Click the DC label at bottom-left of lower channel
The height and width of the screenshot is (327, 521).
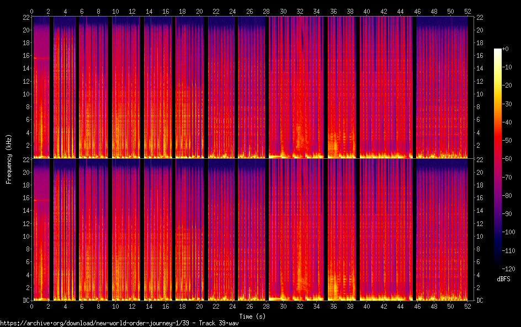(25, 300)
